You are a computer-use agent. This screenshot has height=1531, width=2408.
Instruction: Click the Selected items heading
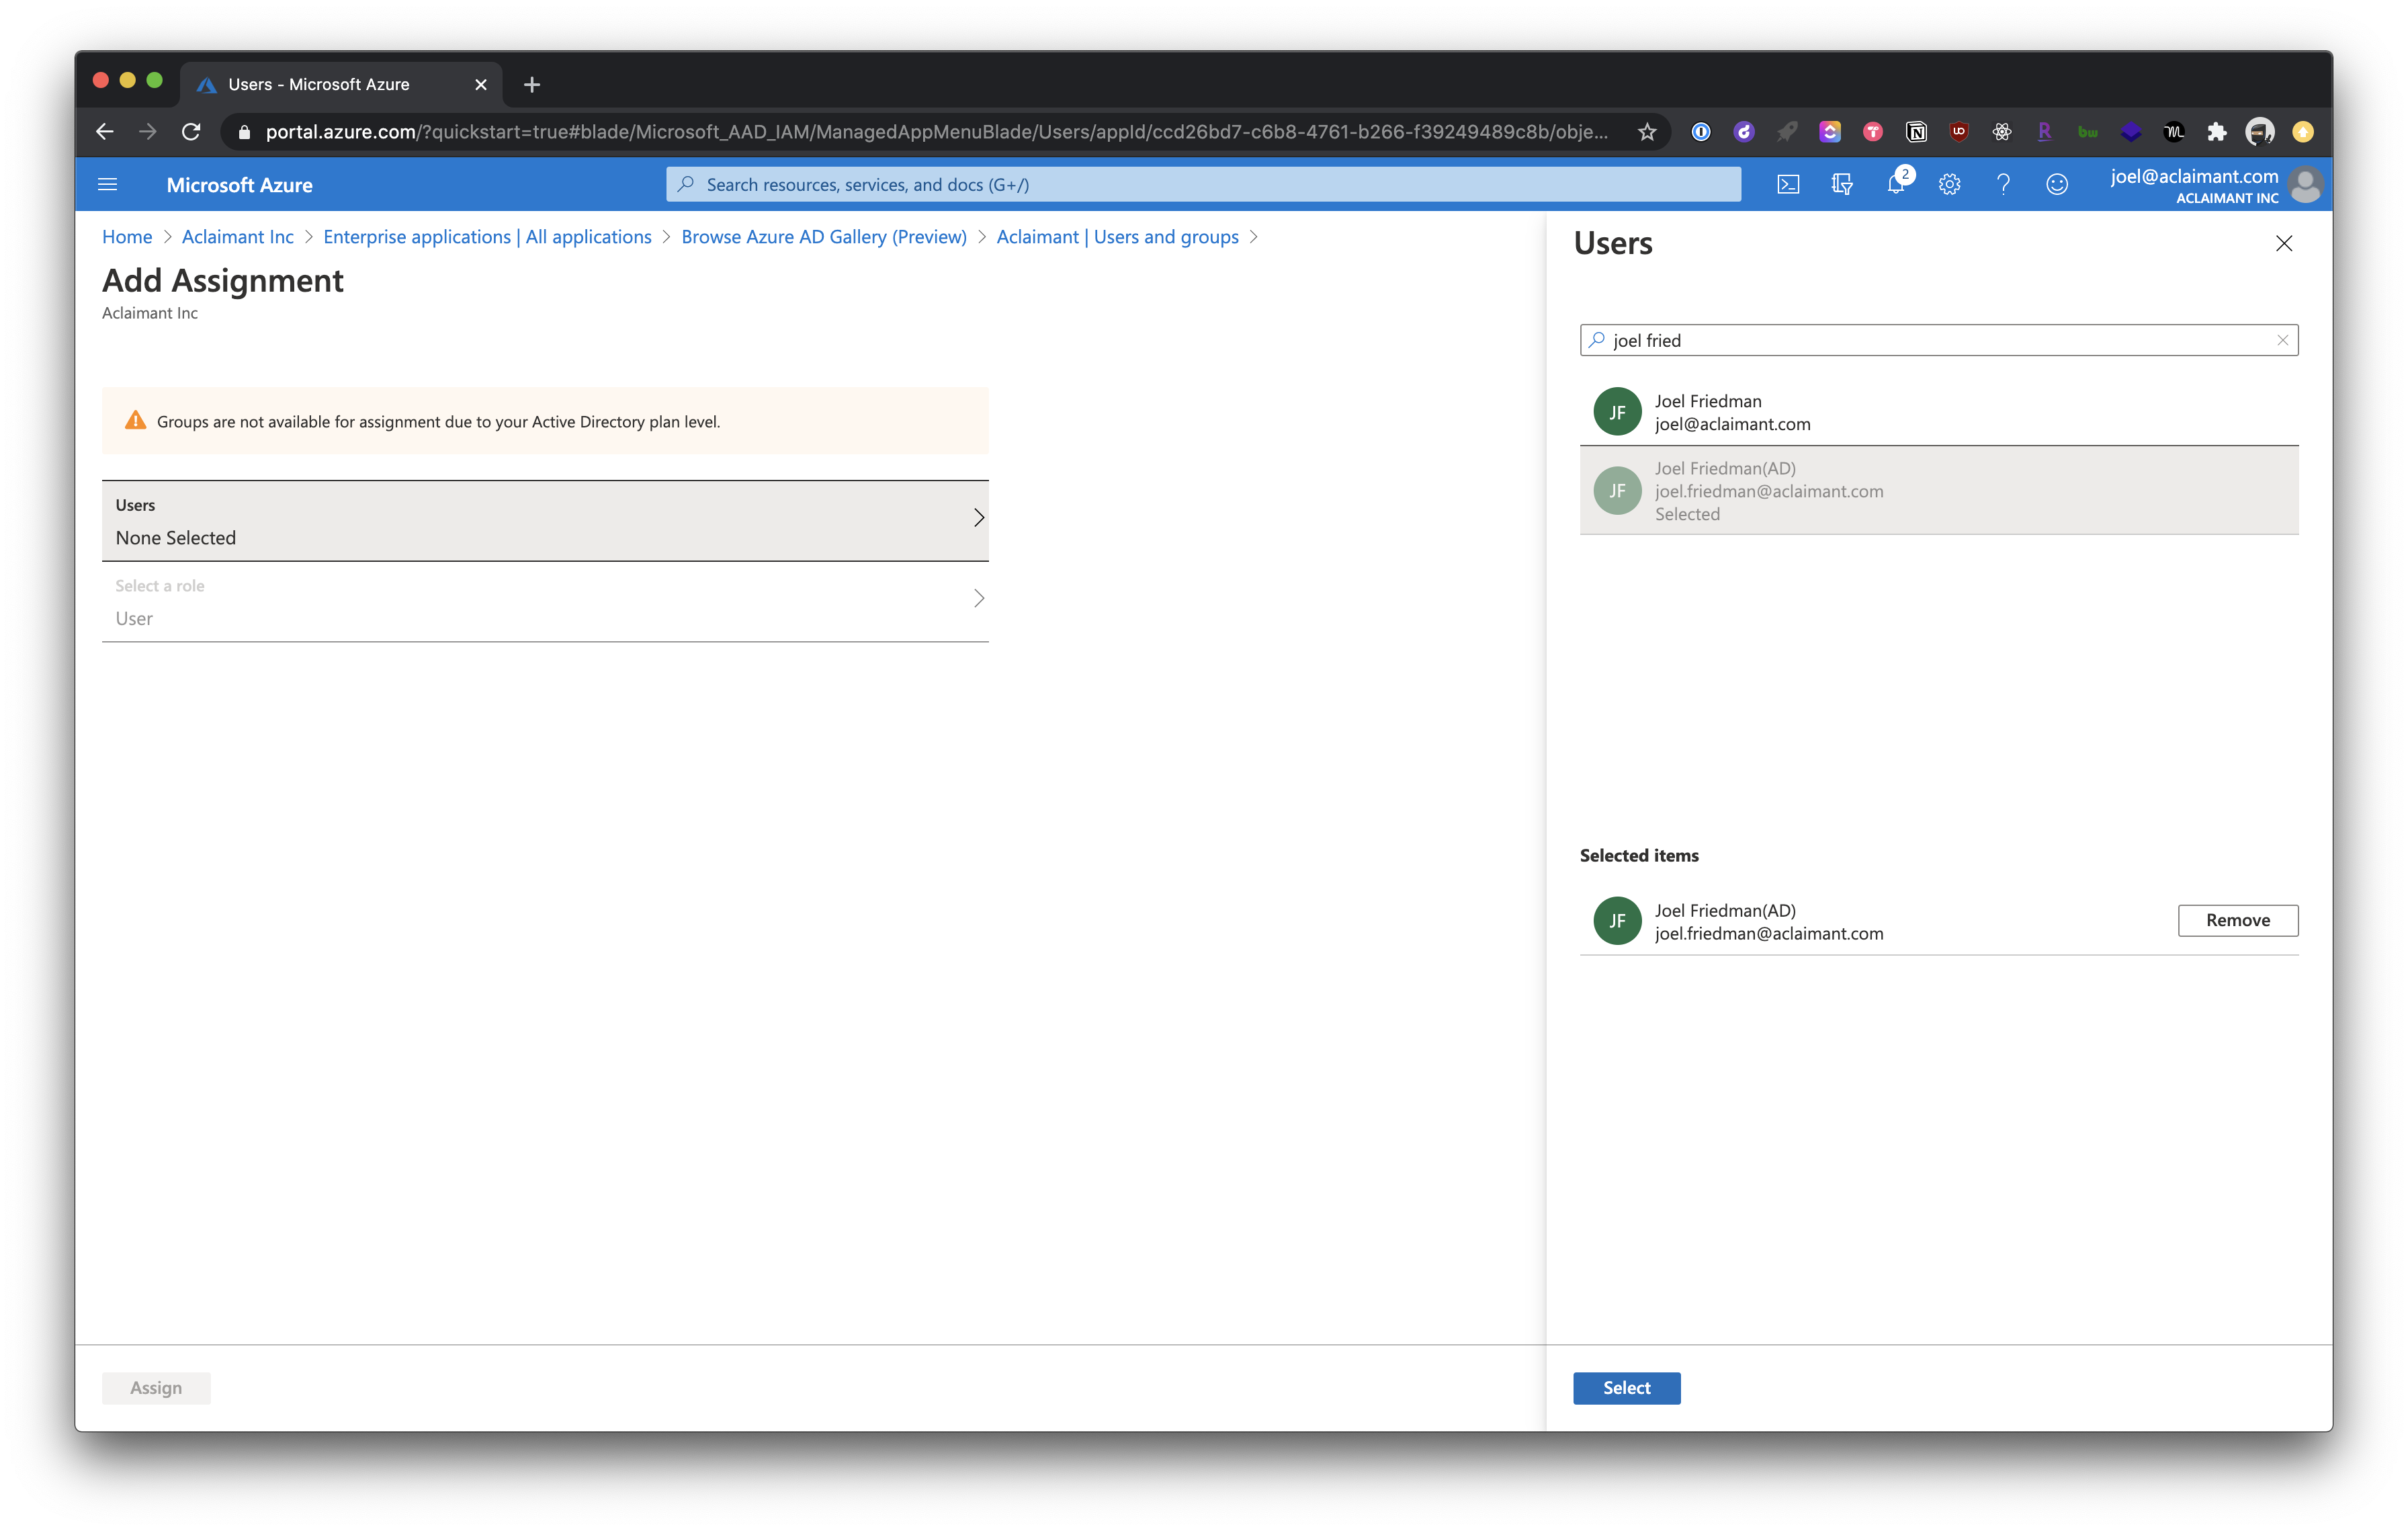pos(1639,855)
